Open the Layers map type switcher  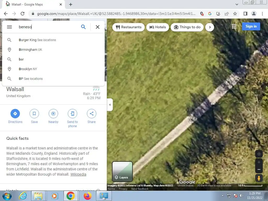122,171
